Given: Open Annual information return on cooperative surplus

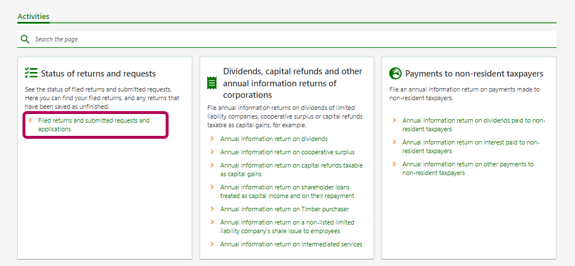Looking at the screenshot, I should 287,152.
